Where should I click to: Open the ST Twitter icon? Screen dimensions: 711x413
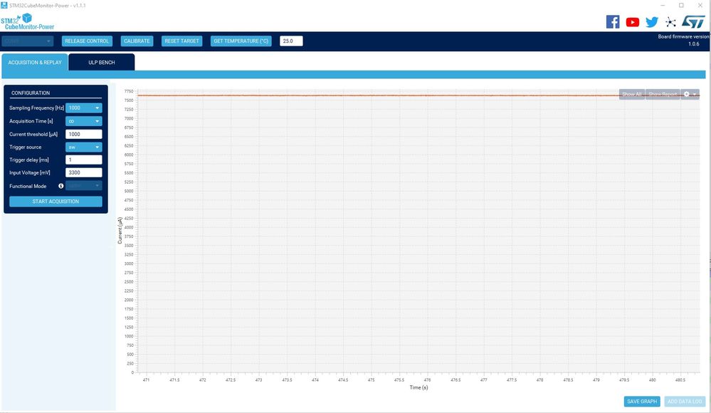(652, 22)
